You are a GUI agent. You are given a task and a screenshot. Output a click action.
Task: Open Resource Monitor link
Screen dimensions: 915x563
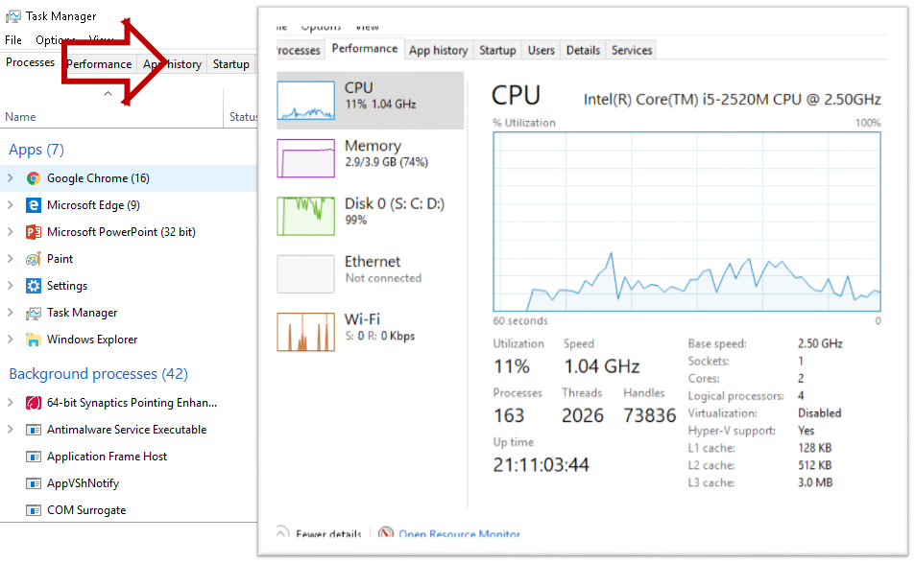coord(459,534)
